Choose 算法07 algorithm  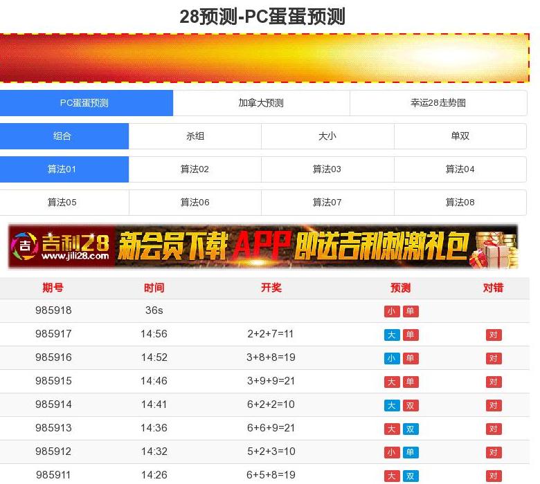(x=327, y=203)
